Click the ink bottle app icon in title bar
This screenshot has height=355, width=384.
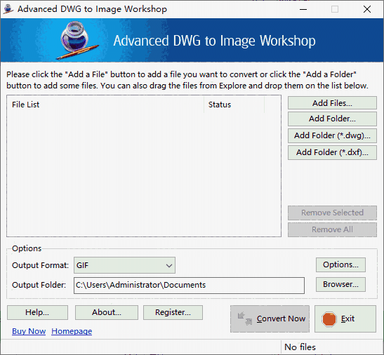pyautogui.click(x=8, y=9)
